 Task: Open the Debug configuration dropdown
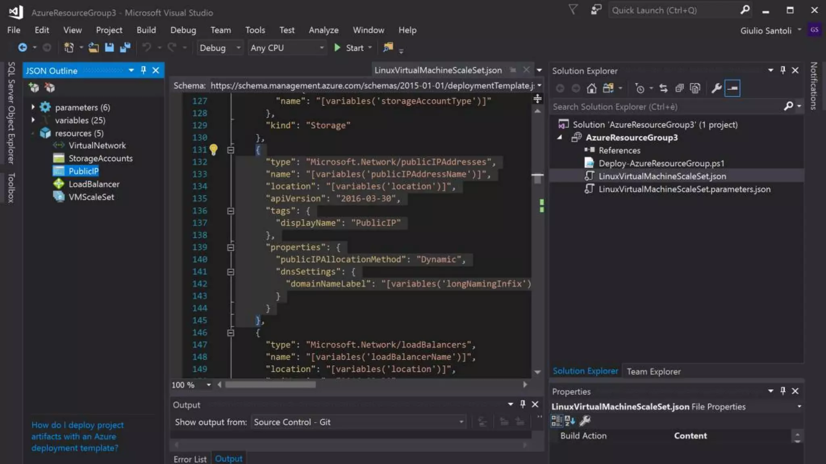tap(220, 48)
